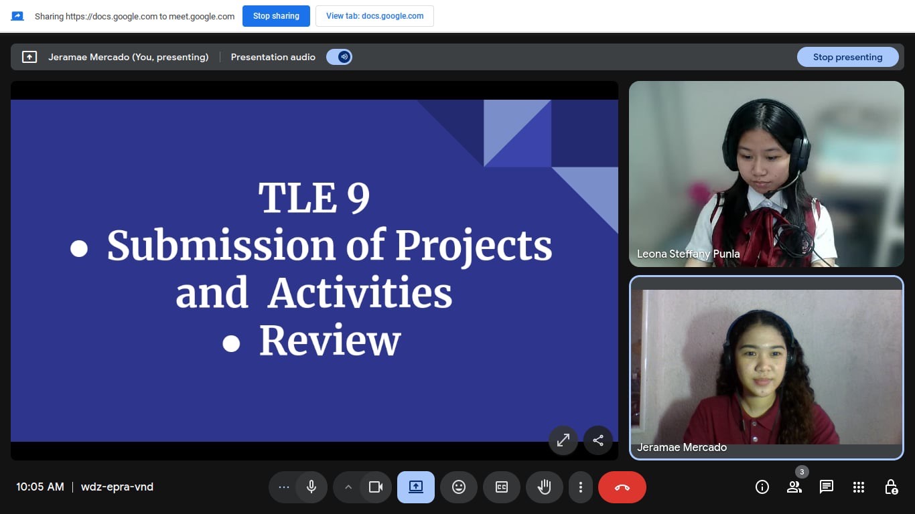Screen dimensions: 915x514
Task: Mute the microphone
Action: tap(311, 487)
